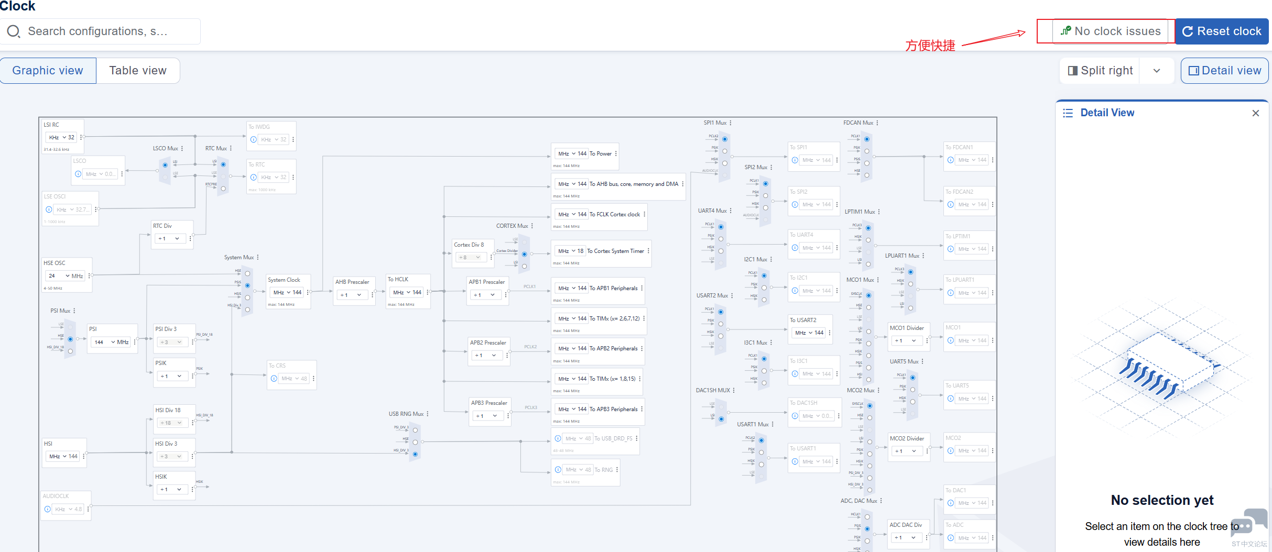Open the AHB Prescaler divider dropdown

click(352, 295)
